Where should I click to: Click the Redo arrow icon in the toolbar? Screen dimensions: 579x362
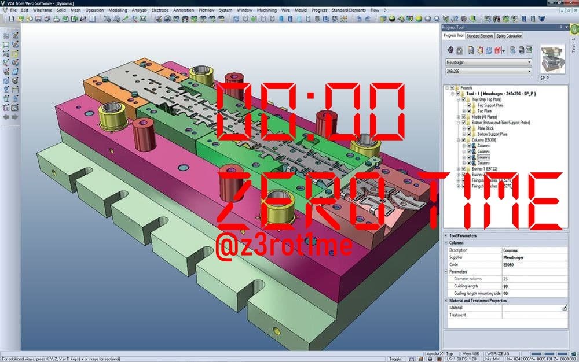click(368, 19)
